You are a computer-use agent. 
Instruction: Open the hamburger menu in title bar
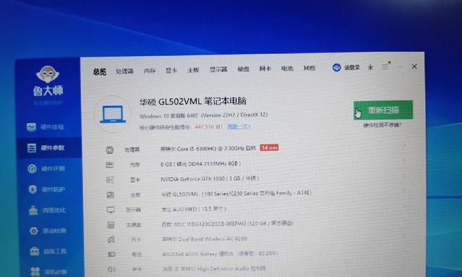[385, 67]
